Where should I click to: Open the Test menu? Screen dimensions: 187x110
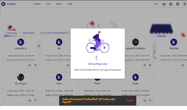(48, 4)
